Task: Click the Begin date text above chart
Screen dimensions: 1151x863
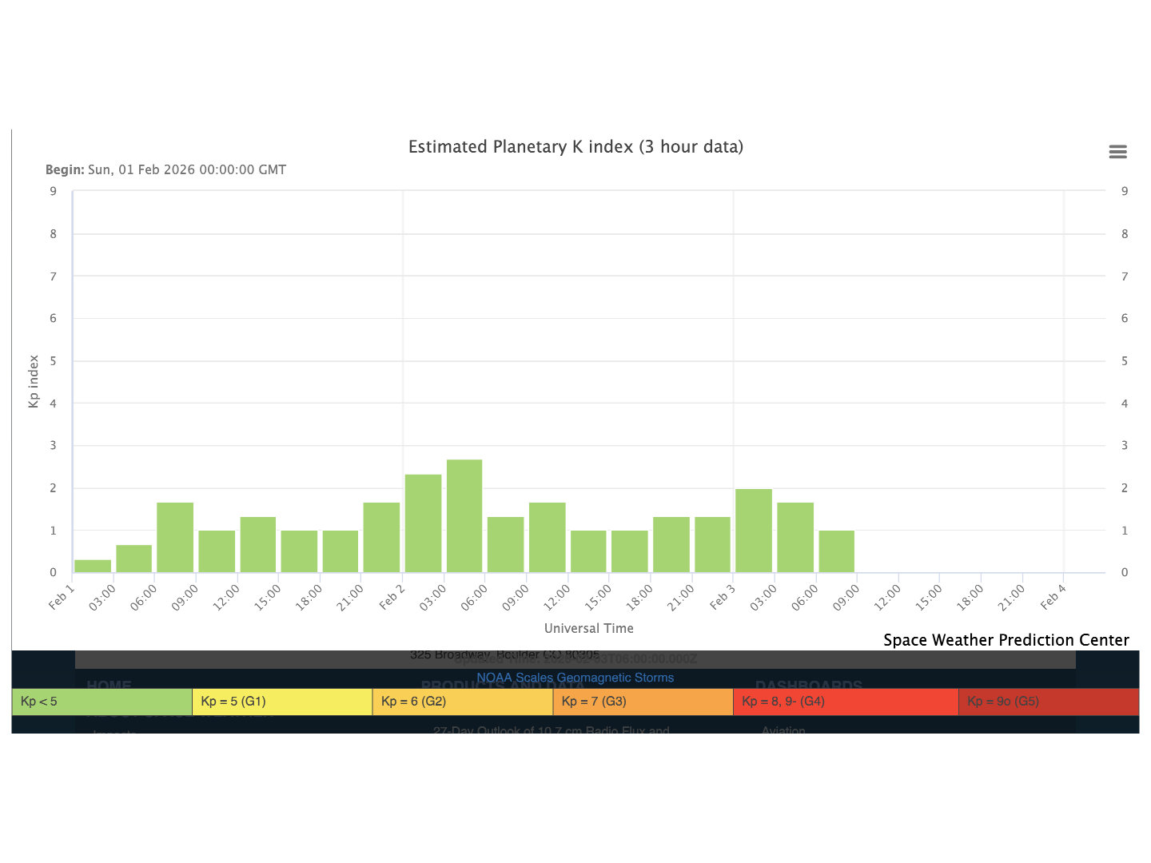Action: point(165,169)
